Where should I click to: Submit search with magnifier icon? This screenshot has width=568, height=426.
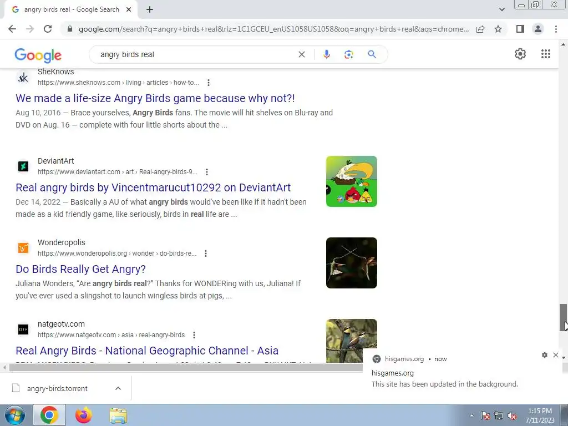tap(372, 54)
